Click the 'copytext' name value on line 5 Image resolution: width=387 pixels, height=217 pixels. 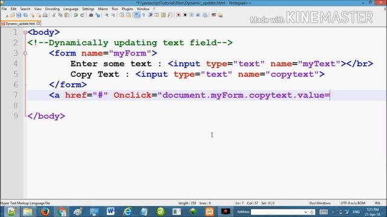(293, 74)
